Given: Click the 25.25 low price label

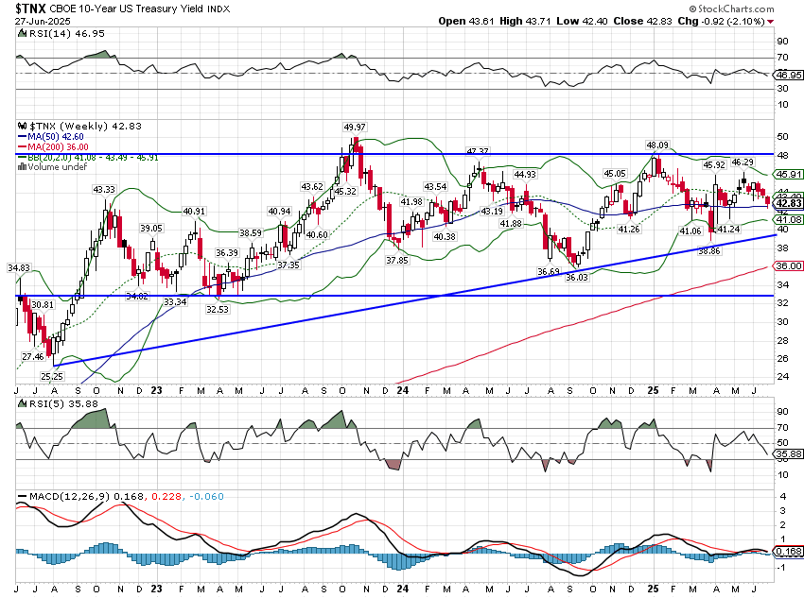Looking at the screenshot, I should coord(52,376).
